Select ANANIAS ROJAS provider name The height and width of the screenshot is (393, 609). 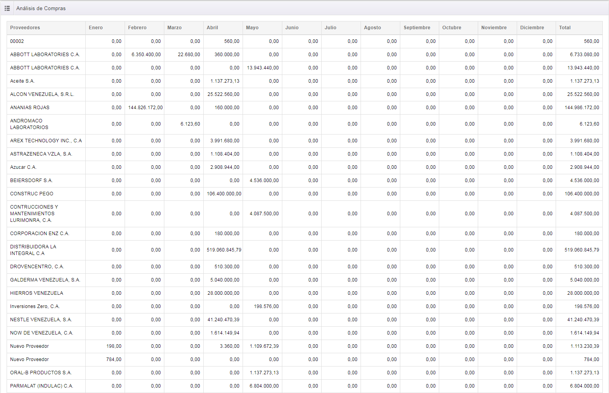30,108
